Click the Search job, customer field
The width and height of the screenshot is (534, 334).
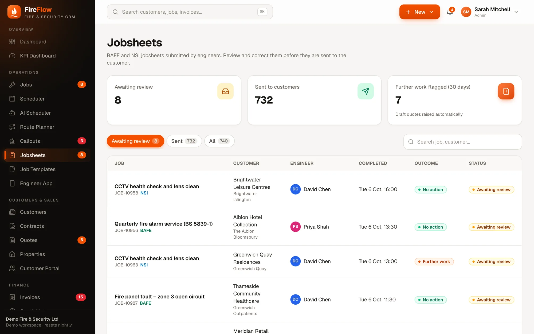[463, 142]
